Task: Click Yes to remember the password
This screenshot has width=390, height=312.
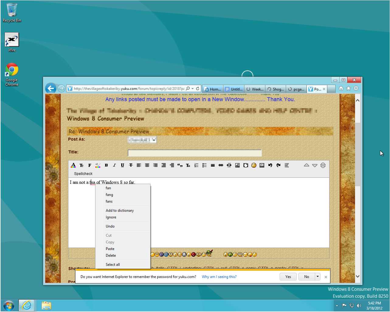Action: point(288,277)
